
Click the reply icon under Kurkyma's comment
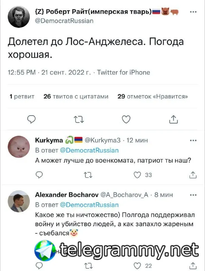pyautogui.click(x=39, y=175)
